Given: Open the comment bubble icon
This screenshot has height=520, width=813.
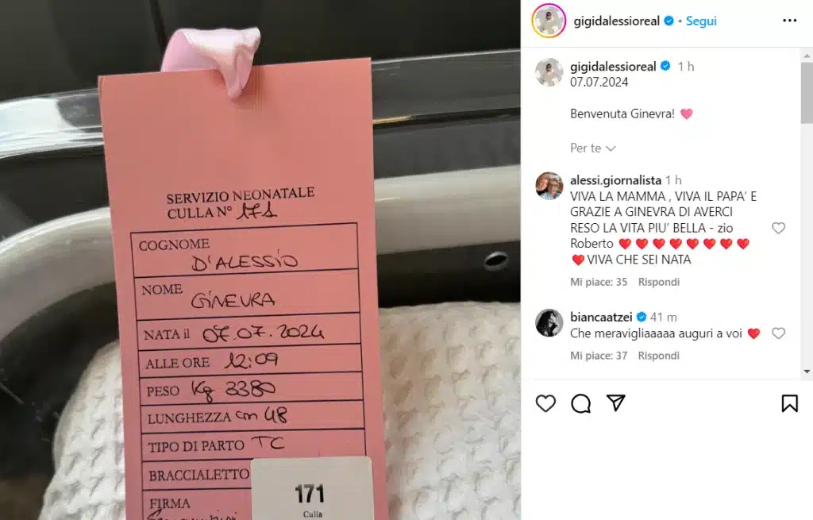Looking at the screenshot, I should 580,403.
